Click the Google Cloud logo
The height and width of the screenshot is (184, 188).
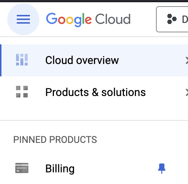[x=88, y=20]
